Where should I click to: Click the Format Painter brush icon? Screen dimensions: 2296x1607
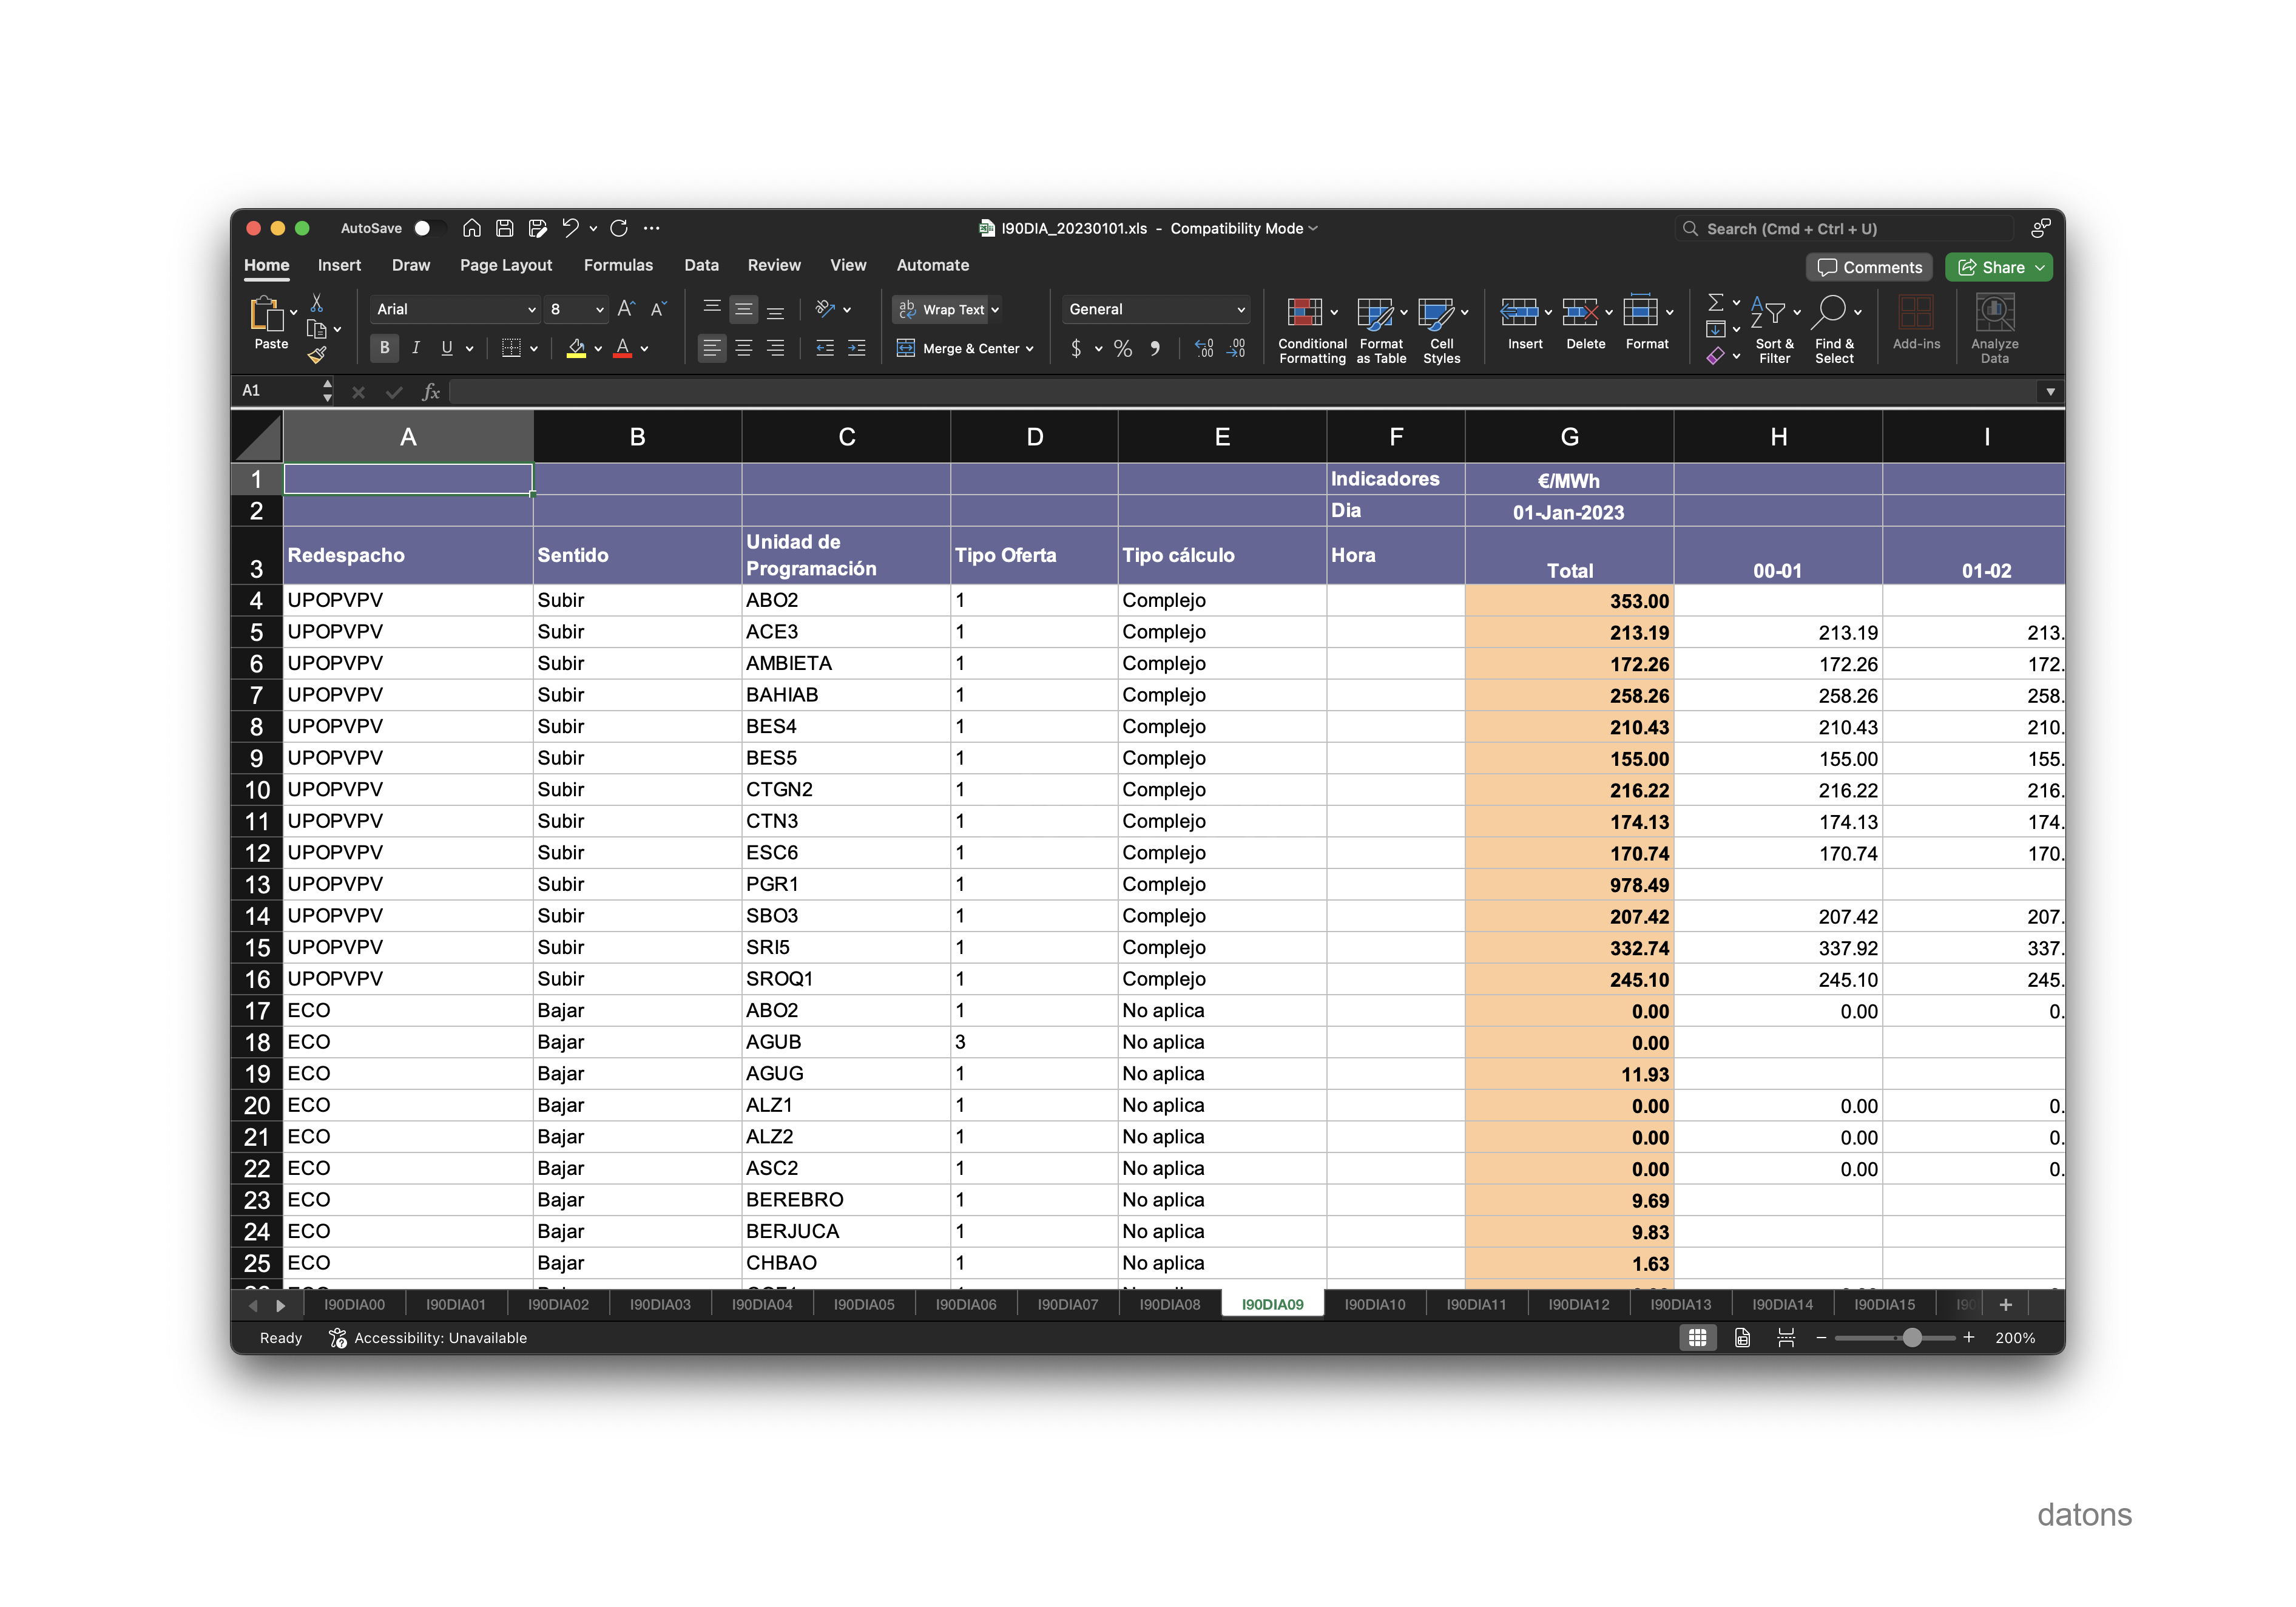pyautogui.click(x=317, y=355)
